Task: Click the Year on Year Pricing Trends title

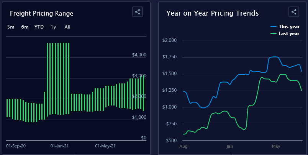Action: click(212, 13)
